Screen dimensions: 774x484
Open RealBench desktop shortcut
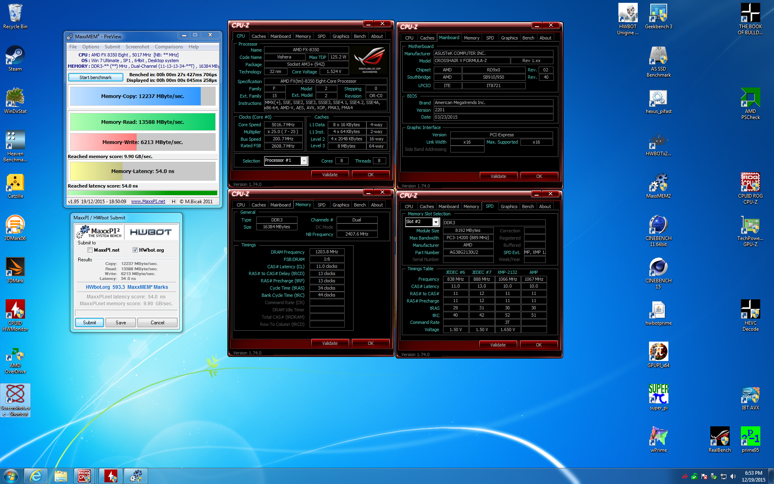click(720, 440)
